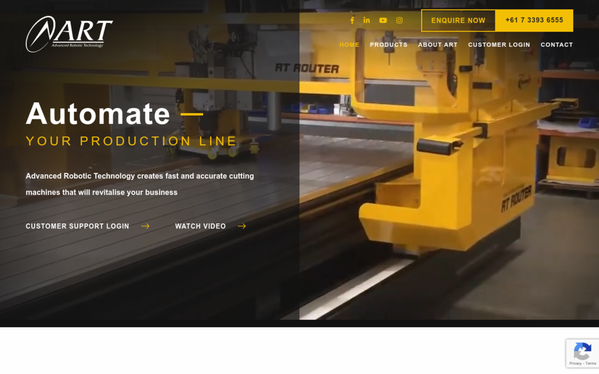Image resolution: width=599 pixels, height=374 pixels.
Task: Open the Products menu
Action: tap(388, 45)
